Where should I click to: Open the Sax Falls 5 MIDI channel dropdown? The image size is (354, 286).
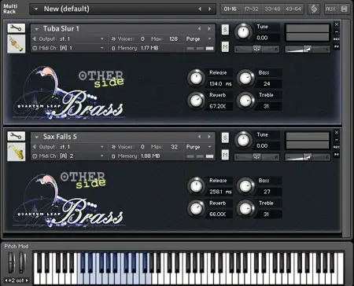point(102,156)
